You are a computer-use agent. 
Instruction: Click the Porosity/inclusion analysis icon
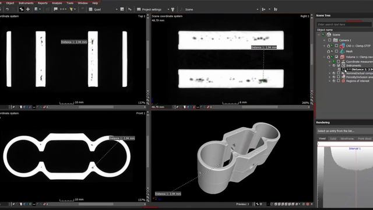pyautogui.click(x=343, y=77)
